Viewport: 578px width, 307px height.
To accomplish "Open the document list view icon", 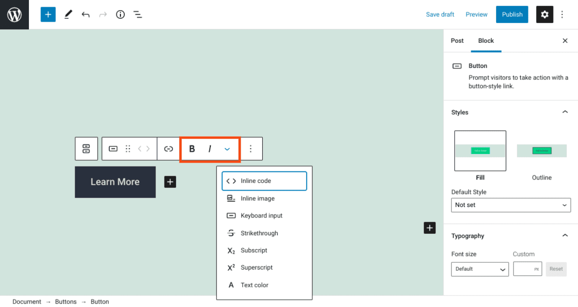I will pos(138,14).
